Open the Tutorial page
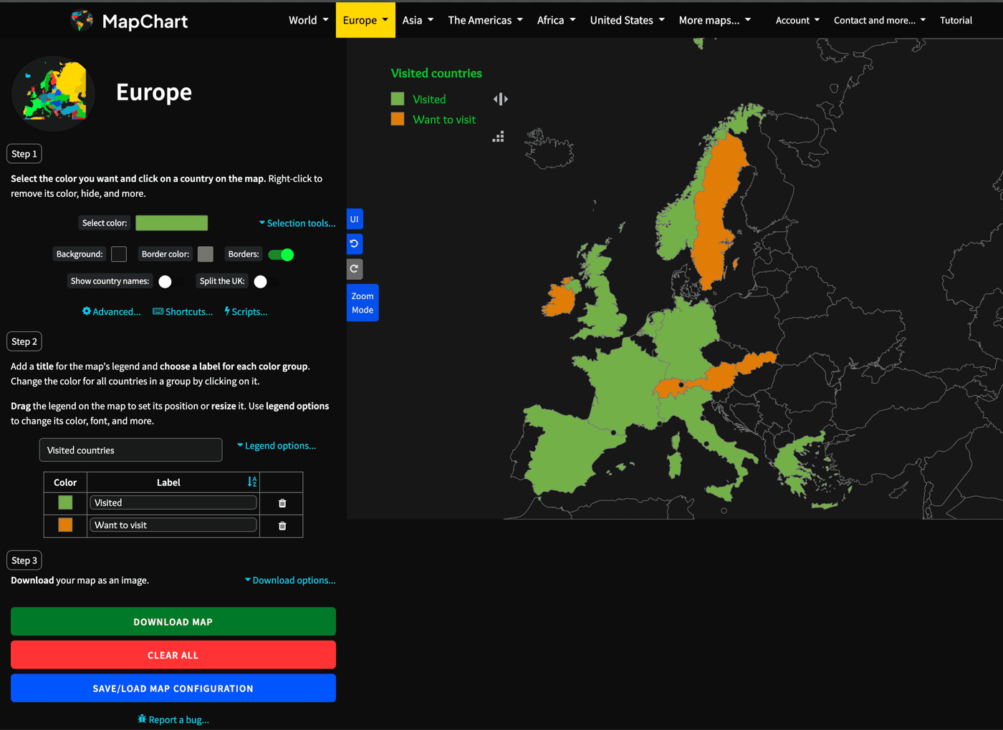Screen dimensions: 1003x730 point(956,20)
